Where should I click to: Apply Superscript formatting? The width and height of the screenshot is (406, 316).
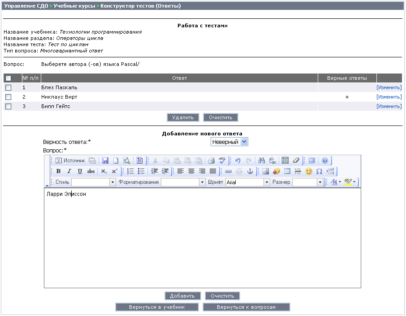[114, 171]
